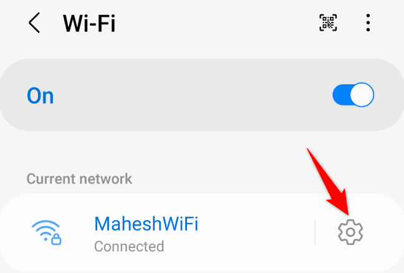Viewport: 404px width, 273px height.
Task: Tap the "Current network" section header
Action: [79, 179]
